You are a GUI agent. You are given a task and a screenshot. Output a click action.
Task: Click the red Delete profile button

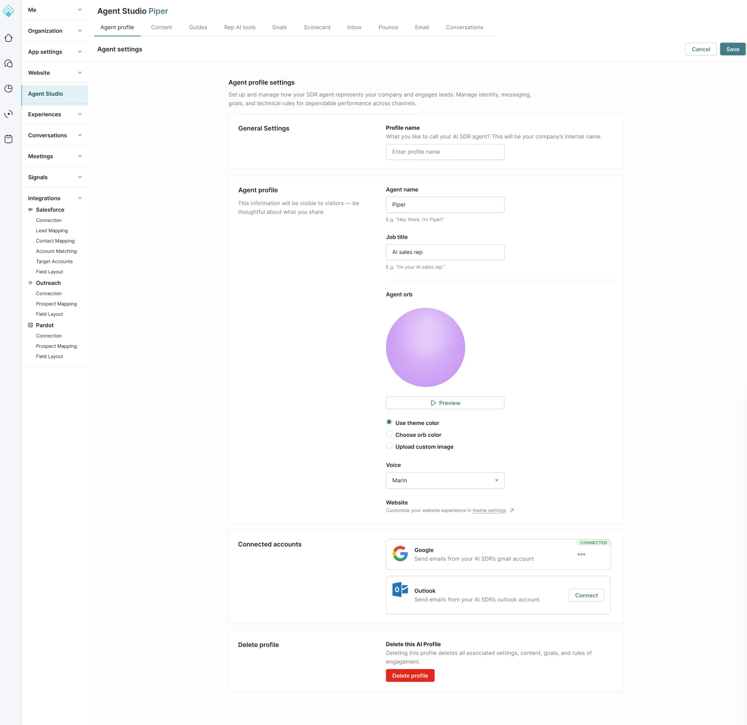click(x=410, y=676)
